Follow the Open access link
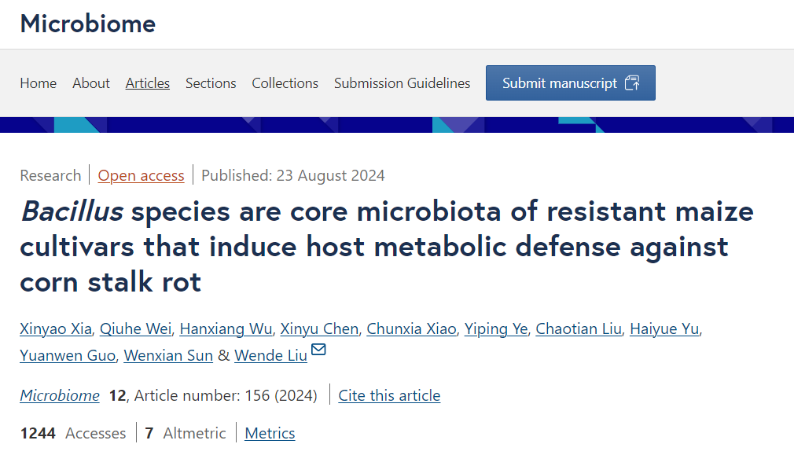794x455 pixels. (141, 175)
